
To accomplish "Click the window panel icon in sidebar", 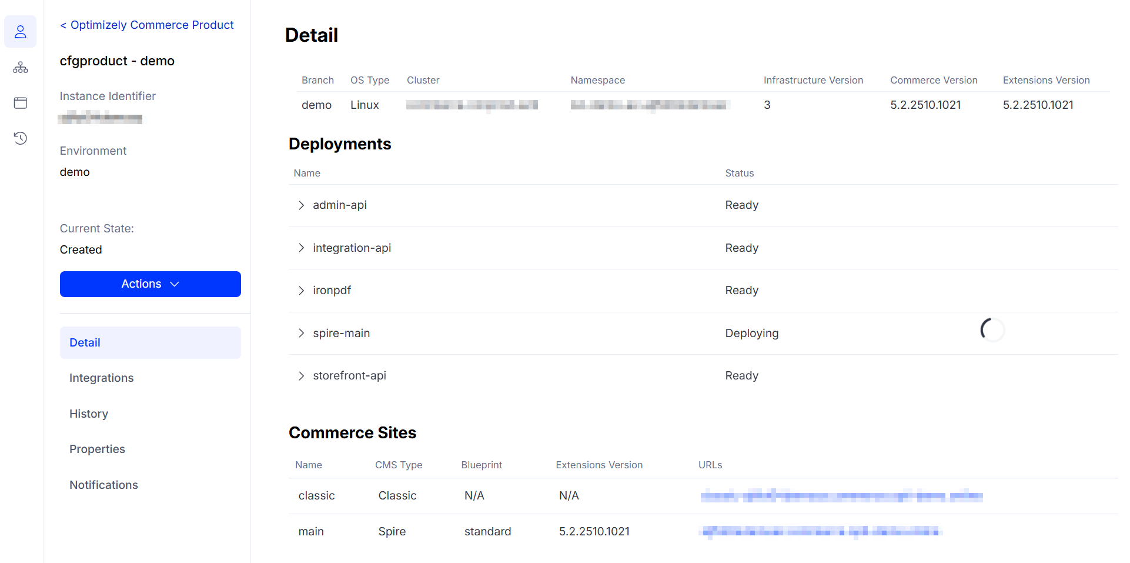I will 21,103.
